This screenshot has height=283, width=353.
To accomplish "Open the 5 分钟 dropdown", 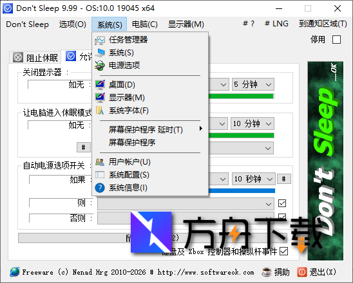I will click(x=253, y=84).
